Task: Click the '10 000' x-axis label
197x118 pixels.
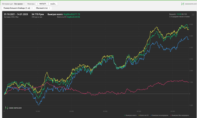Action: tap(38, 111)
